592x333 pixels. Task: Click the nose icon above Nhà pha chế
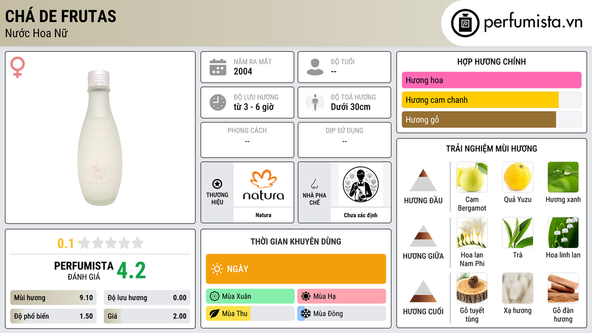(x=314, y=184)
